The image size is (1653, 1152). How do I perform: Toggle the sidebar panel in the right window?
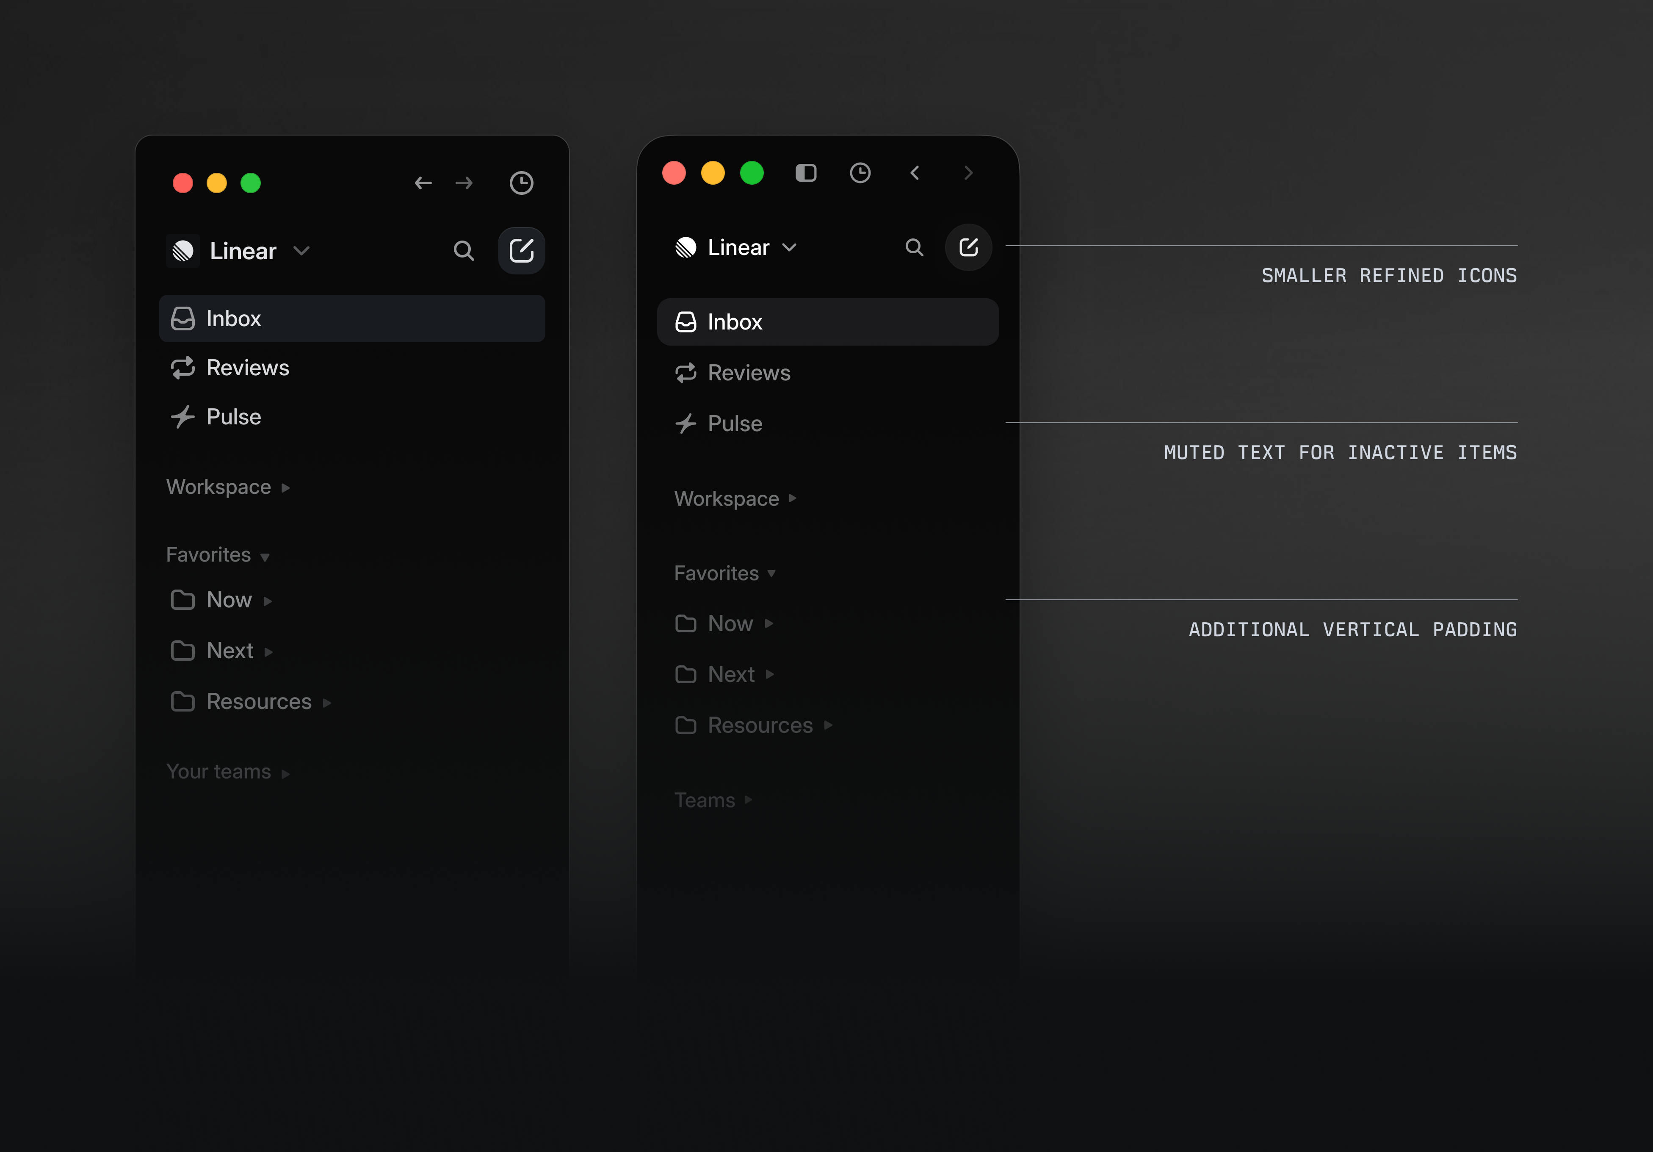tap(806, 173)
